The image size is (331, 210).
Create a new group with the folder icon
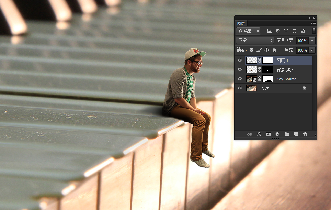pyautogui.click(x=287, y=134)
